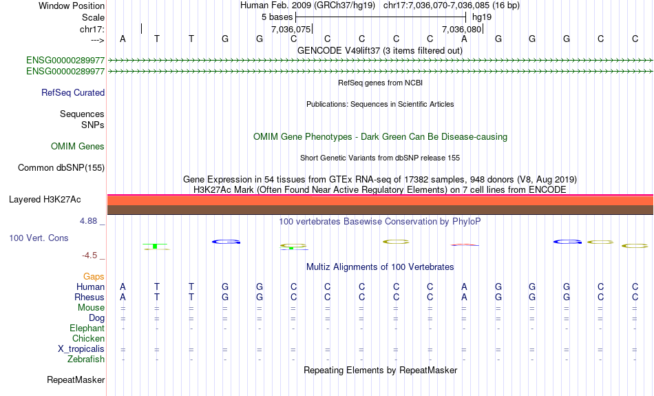
Task: Click the first ENSG00000289977 transcript arrow line
Action: tap(381, 61)
